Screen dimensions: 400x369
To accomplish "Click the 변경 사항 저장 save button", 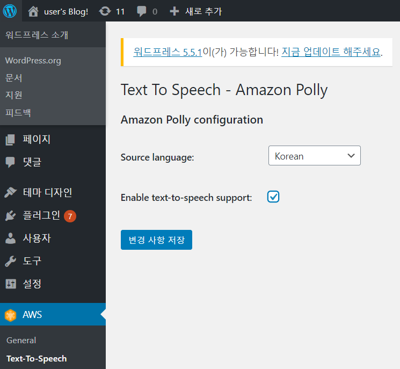I will click(x=156, y=240).
